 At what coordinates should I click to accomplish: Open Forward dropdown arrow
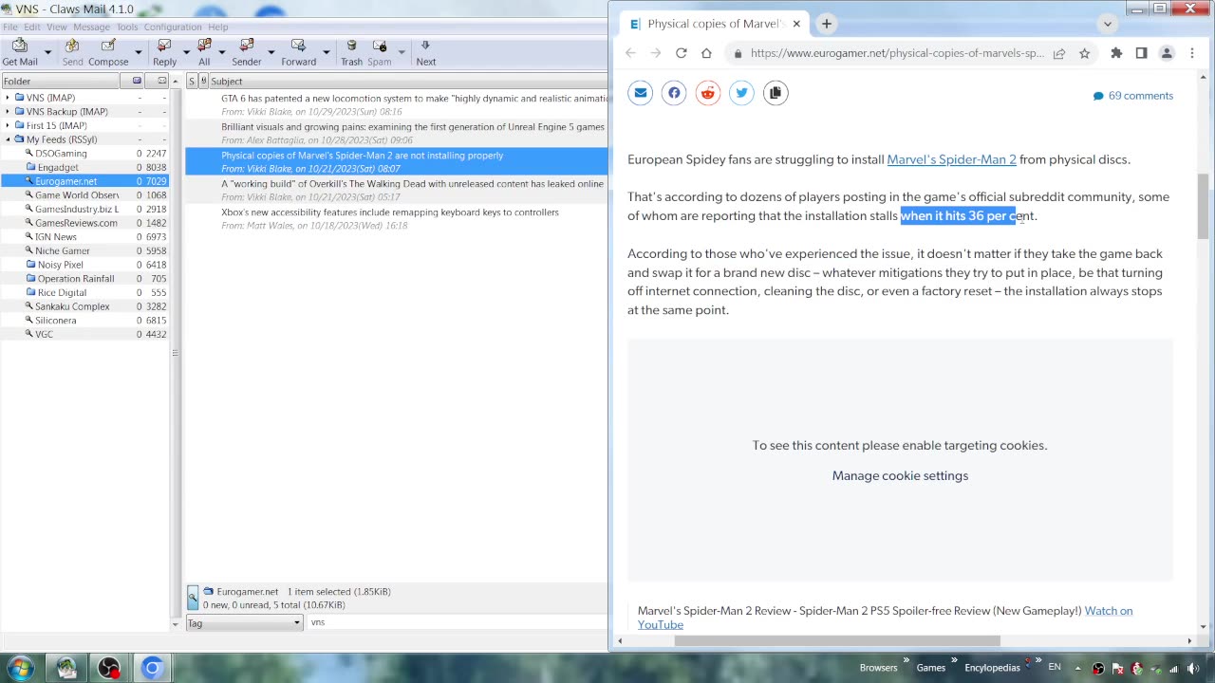tap(326, 52)
